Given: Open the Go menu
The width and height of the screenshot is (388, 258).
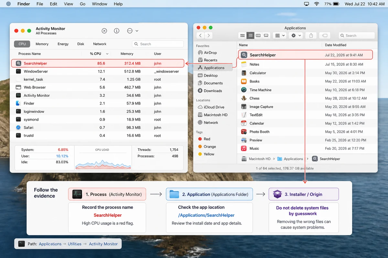Looking at the screenshot, I should (82, 4).
